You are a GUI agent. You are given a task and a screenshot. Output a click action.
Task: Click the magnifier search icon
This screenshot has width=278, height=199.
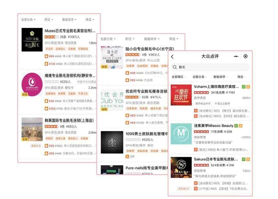(x=175, y=67)
